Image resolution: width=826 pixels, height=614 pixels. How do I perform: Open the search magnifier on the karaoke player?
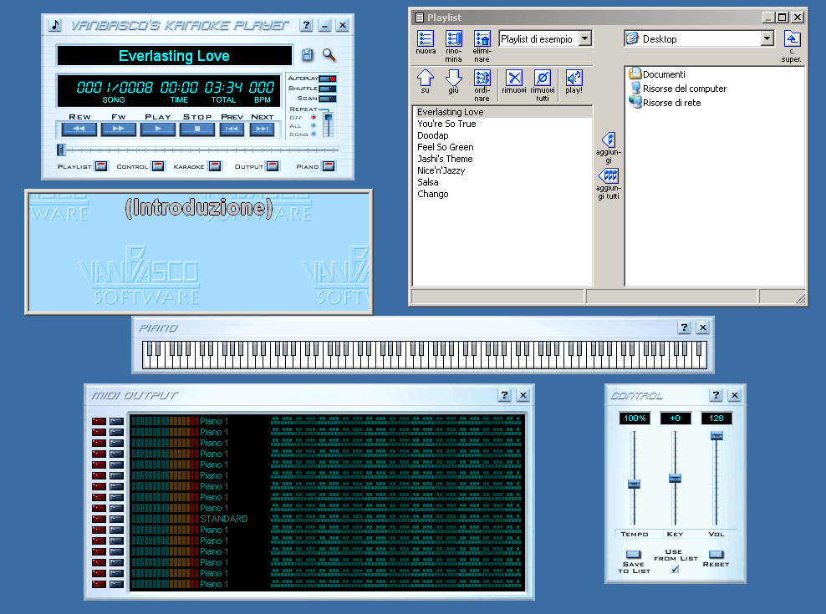coord(328,53)
